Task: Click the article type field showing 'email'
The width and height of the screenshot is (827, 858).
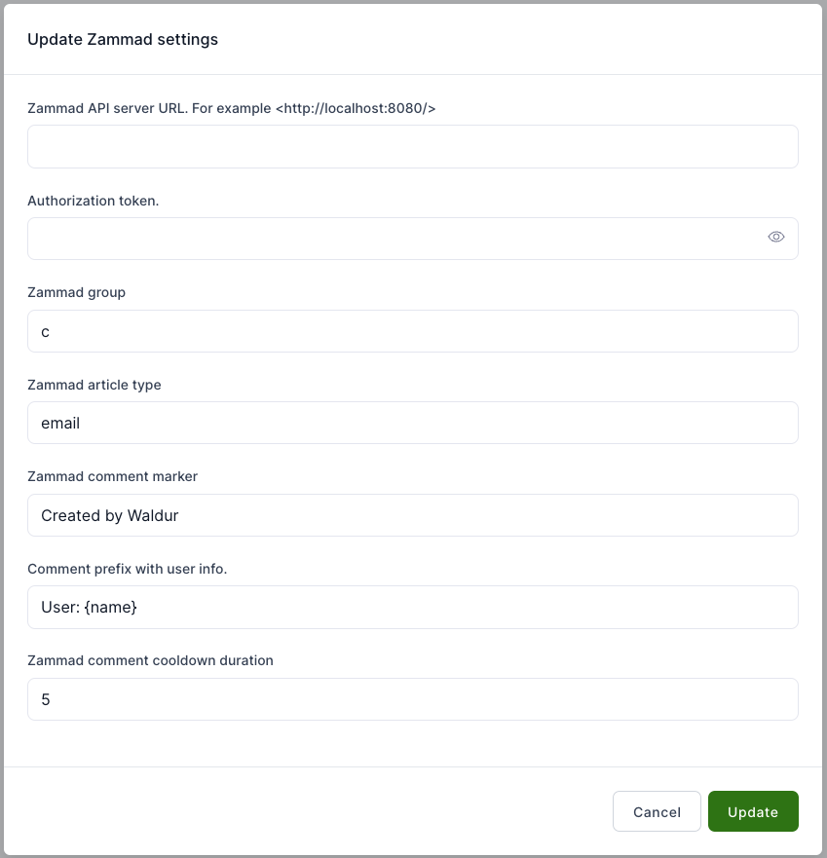Action: [412, 423]
